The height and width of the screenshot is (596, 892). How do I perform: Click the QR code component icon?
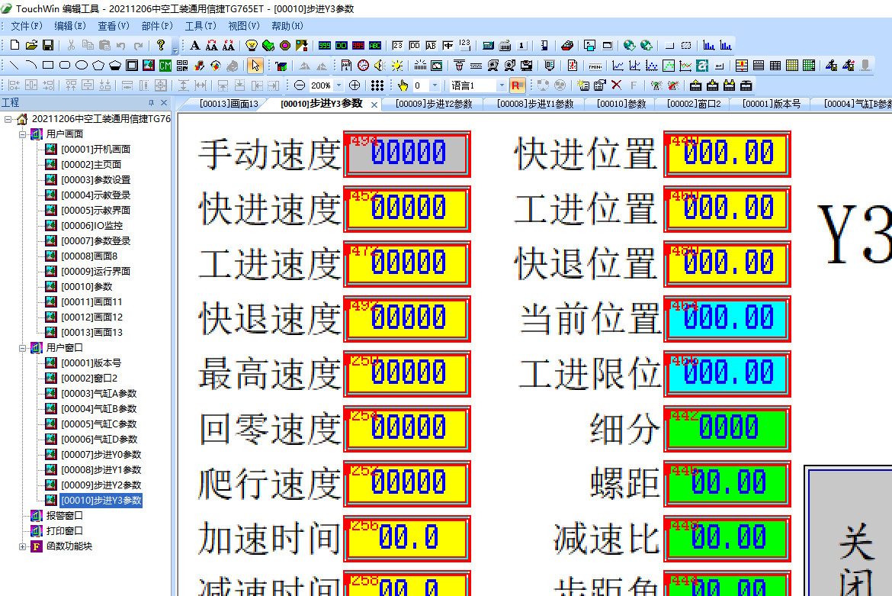(182, 66)
